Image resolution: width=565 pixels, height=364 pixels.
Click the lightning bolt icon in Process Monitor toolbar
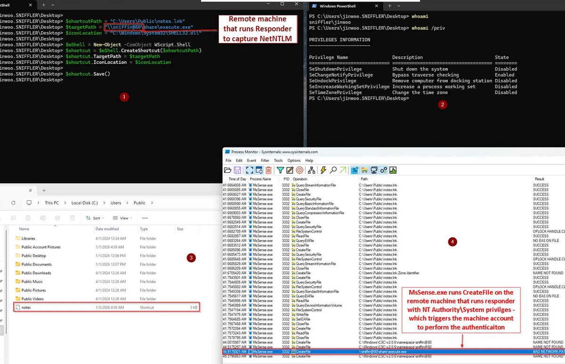(x=323, y=170)
